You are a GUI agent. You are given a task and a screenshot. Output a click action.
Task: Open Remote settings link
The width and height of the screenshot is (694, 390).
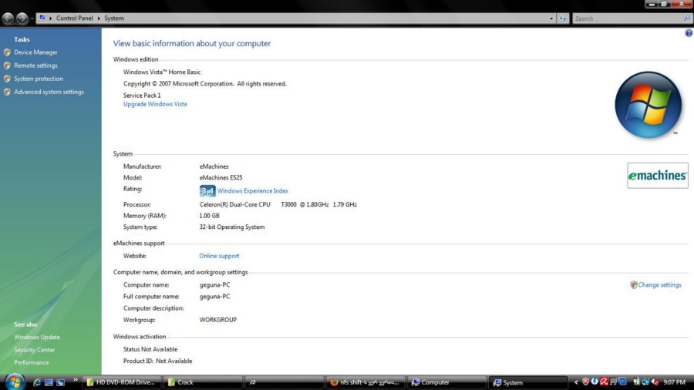click(35, 66)
